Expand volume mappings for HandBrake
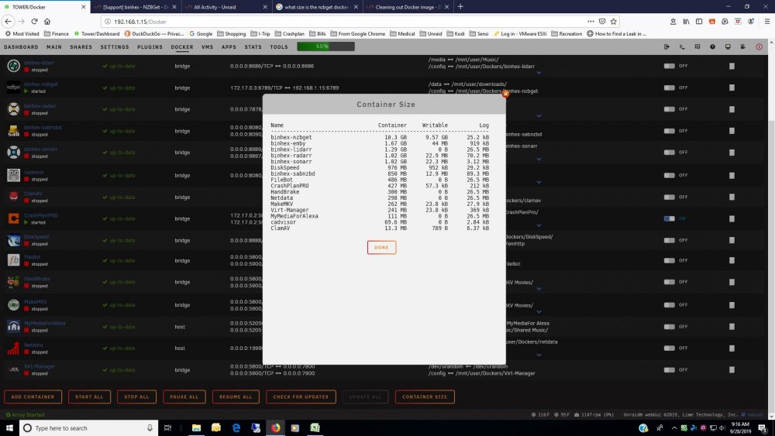 tap(539, 289)
